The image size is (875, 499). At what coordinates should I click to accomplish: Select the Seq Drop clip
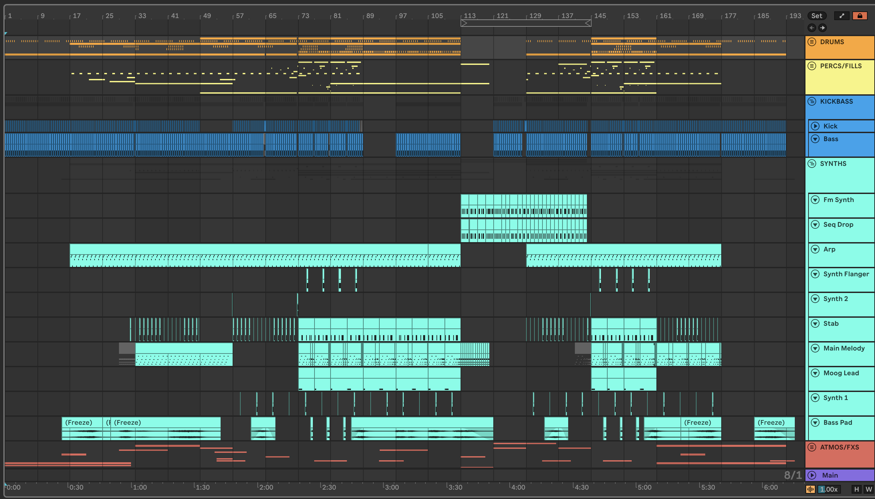pos(524,231)
